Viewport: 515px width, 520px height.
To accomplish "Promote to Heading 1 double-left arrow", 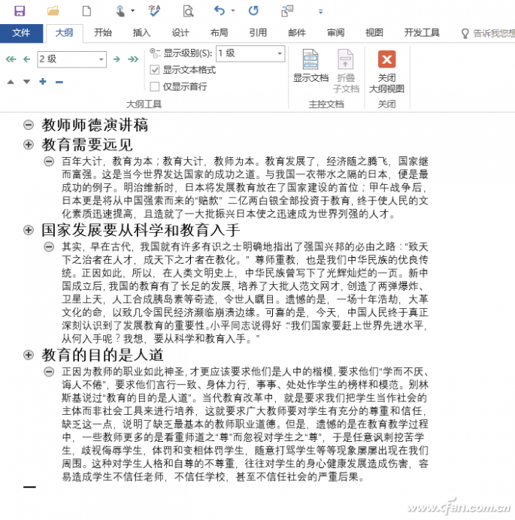I will pyautogui.click(x=11, y=59).
